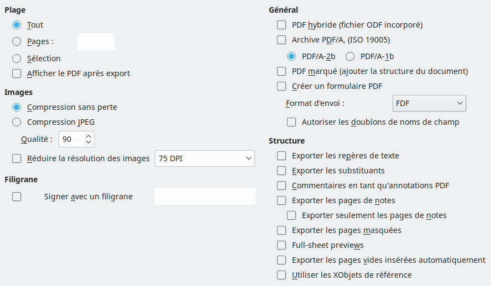Check Exporter les pages masquées

(x=281, y=230)
